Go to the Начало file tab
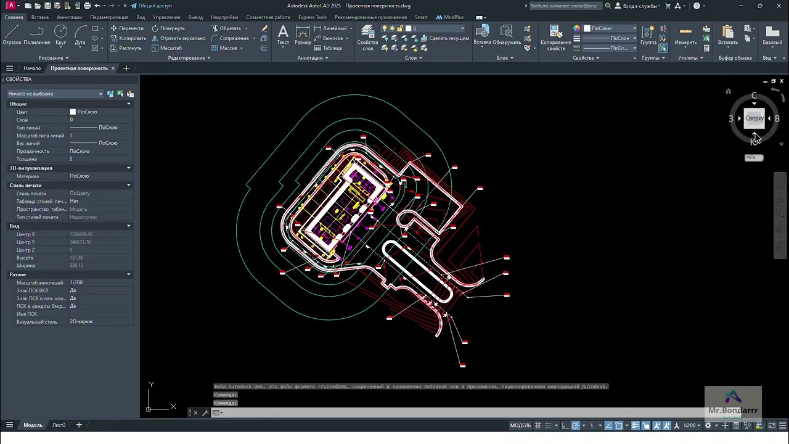The width and height of the screenshot is (789, 444). tap(32, 68)
